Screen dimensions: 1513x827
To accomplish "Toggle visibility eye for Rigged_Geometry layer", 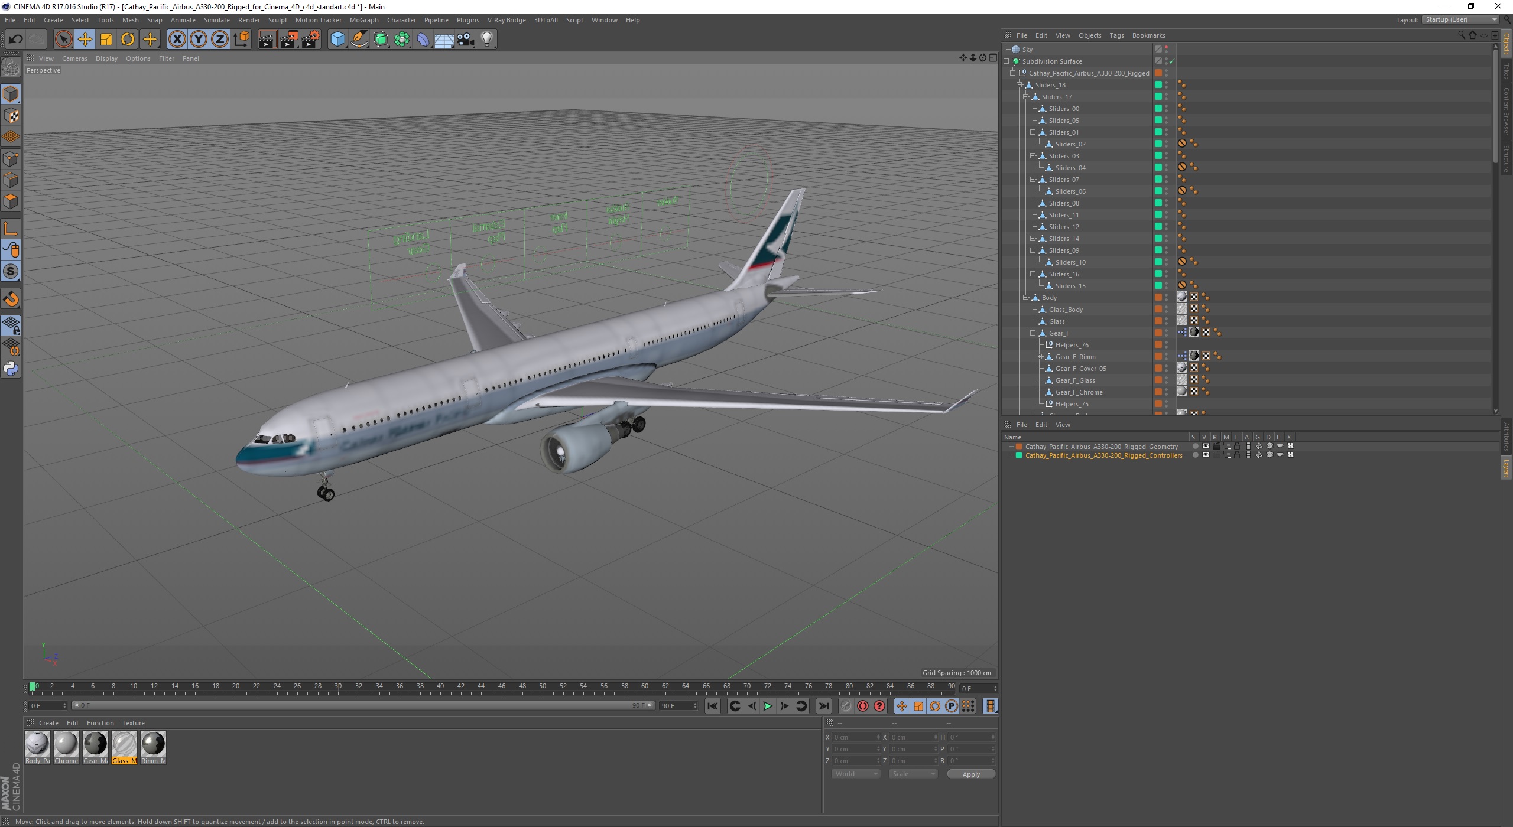I will [x=1206, y=446].
